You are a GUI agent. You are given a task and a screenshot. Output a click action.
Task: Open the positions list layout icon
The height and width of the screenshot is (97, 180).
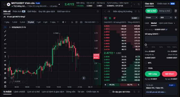pos(139,92)
